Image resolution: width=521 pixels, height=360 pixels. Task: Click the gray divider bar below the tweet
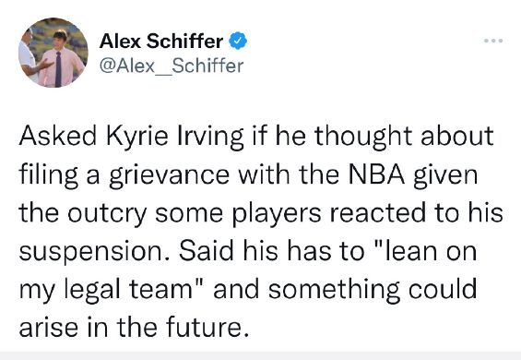[260, 355]
